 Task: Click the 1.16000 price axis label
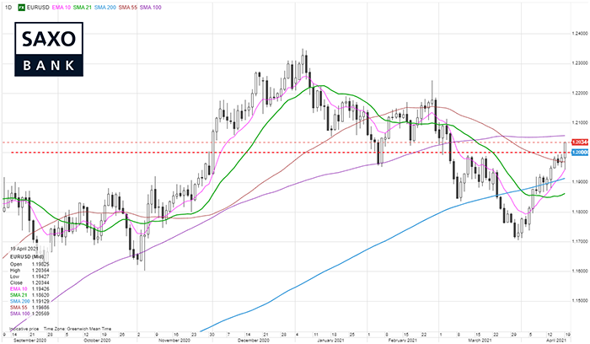(580, 271)
